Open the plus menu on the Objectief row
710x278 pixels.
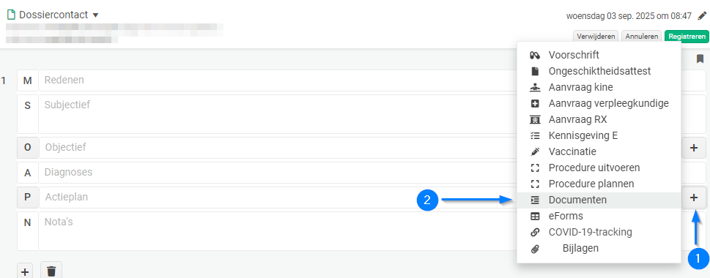tap(694, 148)
